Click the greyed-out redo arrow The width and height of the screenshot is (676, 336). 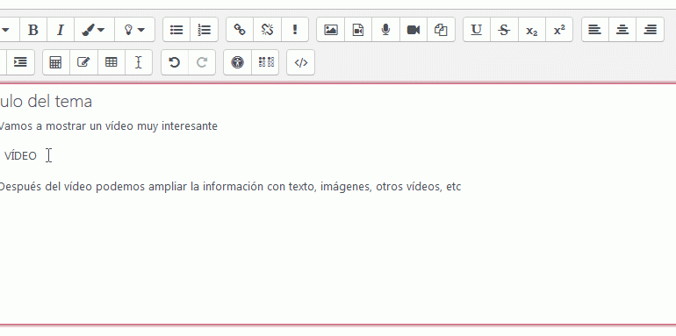tap(202, 62)
